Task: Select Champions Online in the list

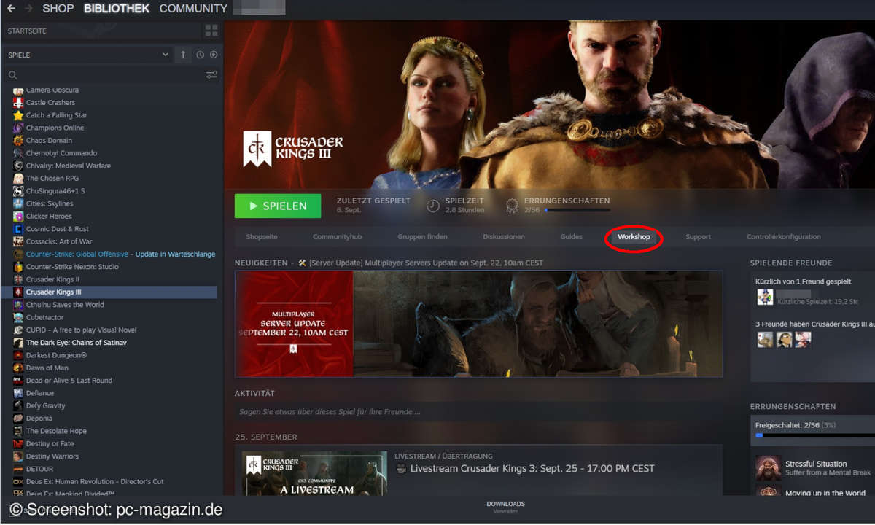Action: coord(55,128)
